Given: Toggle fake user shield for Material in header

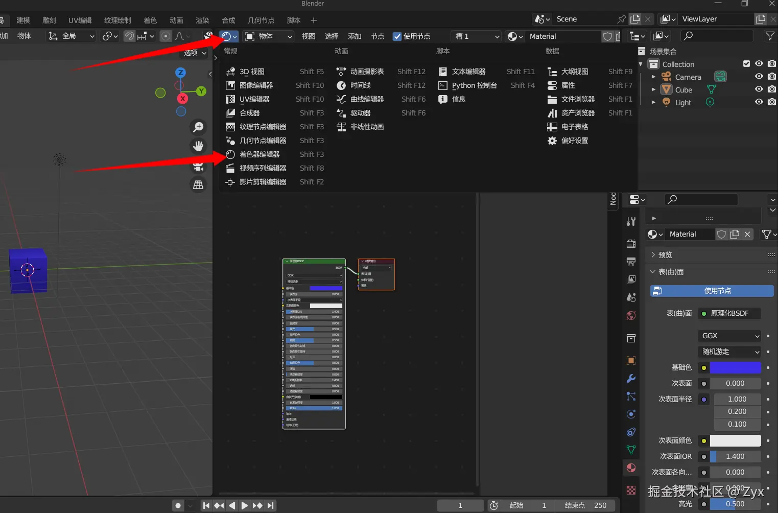Looking at the screenshot, I should point(607,36).
